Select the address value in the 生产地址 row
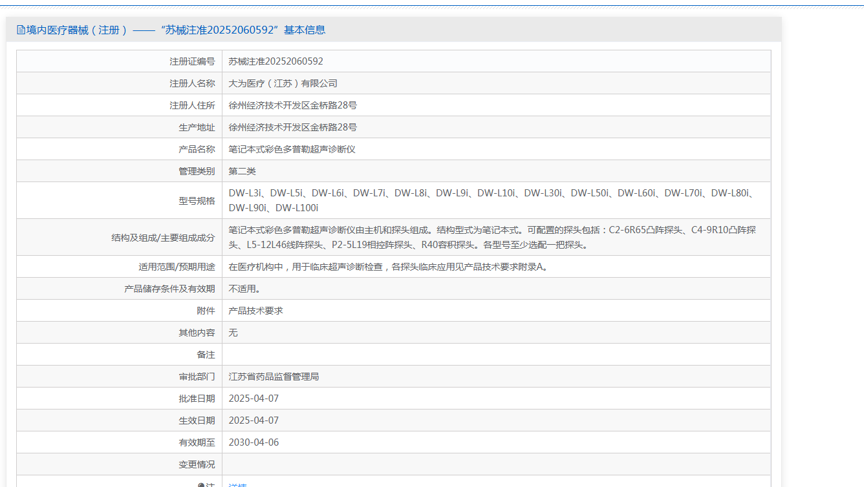 point(293,127)
